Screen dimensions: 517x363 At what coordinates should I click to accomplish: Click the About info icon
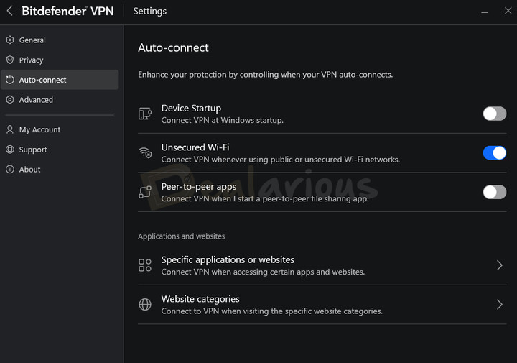(x=10, y=170)
